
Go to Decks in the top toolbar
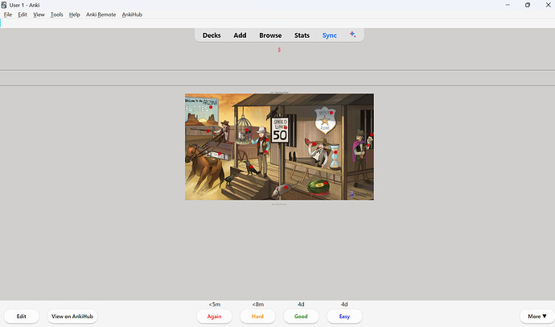212,35
